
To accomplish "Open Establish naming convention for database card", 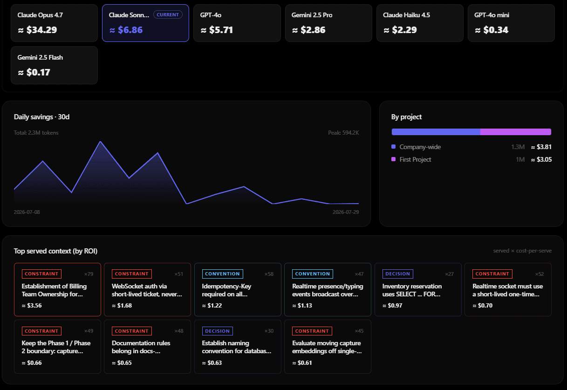I will point(238,347).
